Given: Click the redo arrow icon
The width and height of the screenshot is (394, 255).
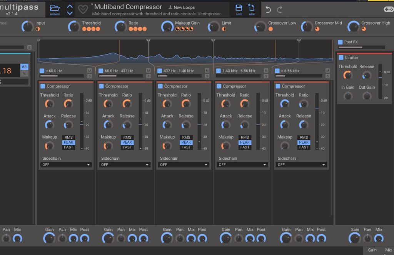Looking at the screenshot, I should 280,10.
